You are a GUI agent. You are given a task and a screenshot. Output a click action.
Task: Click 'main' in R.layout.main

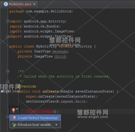79,101
